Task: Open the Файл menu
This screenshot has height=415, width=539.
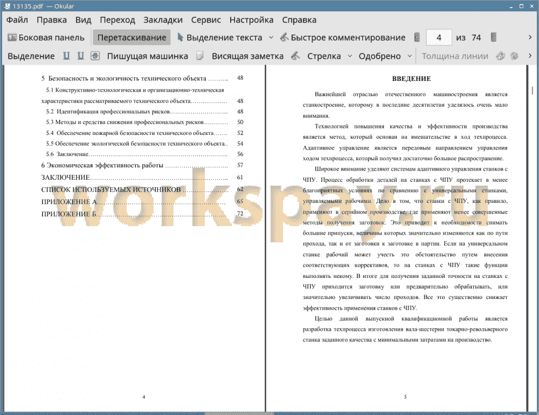Action: tap(17, 20)
